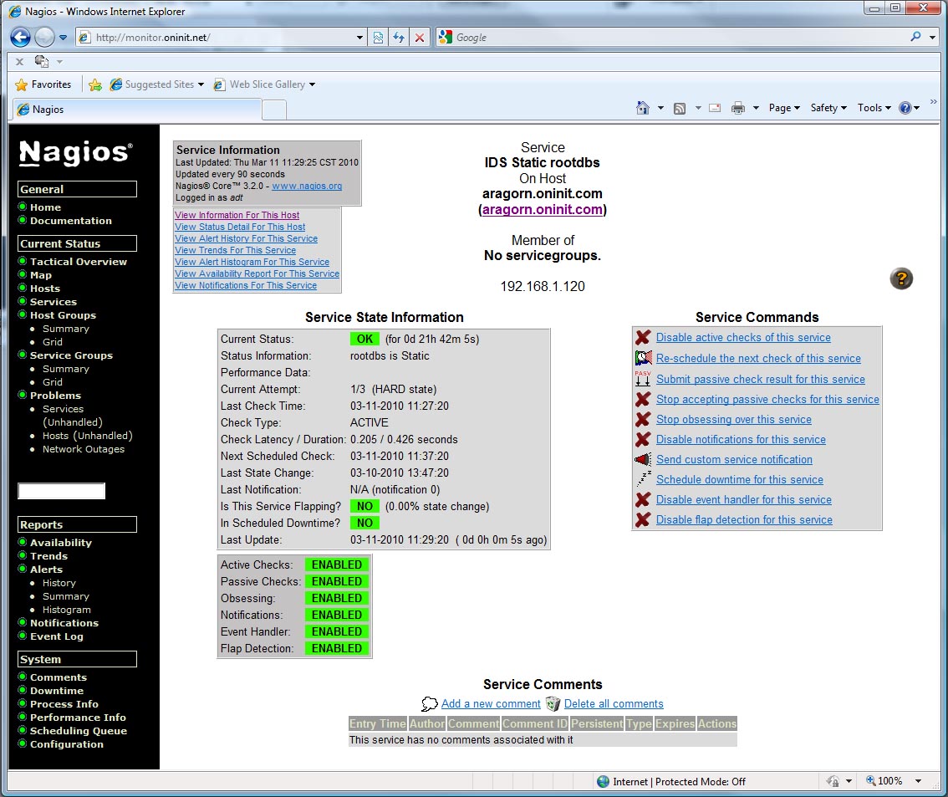Viewport: 948px width, 797px height.
Task: Open Tactical Overview in sidebar
Action: click(x=79, y=262)
